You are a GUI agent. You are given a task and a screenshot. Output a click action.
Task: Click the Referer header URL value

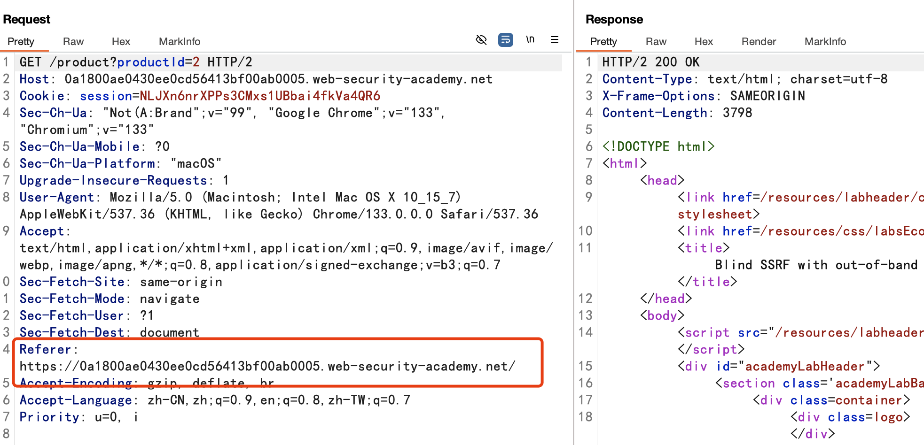(267, 366)
